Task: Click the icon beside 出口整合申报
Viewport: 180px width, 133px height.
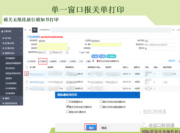Action: point(3,48)
